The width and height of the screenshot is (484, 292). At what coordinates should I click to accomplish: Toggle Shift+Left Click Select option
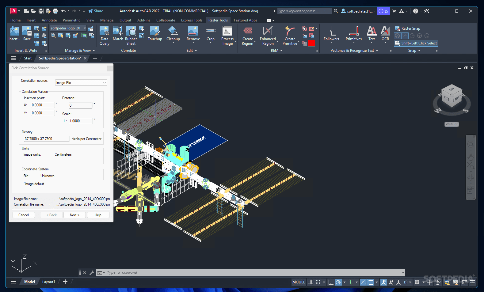tap(416, 43)
